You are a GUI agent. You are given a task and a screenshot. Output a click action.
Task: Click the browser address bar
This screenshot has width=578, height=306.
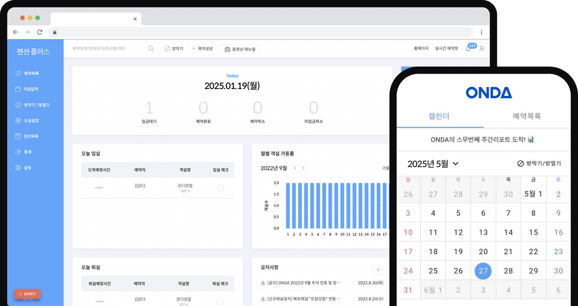pos(260,32)
